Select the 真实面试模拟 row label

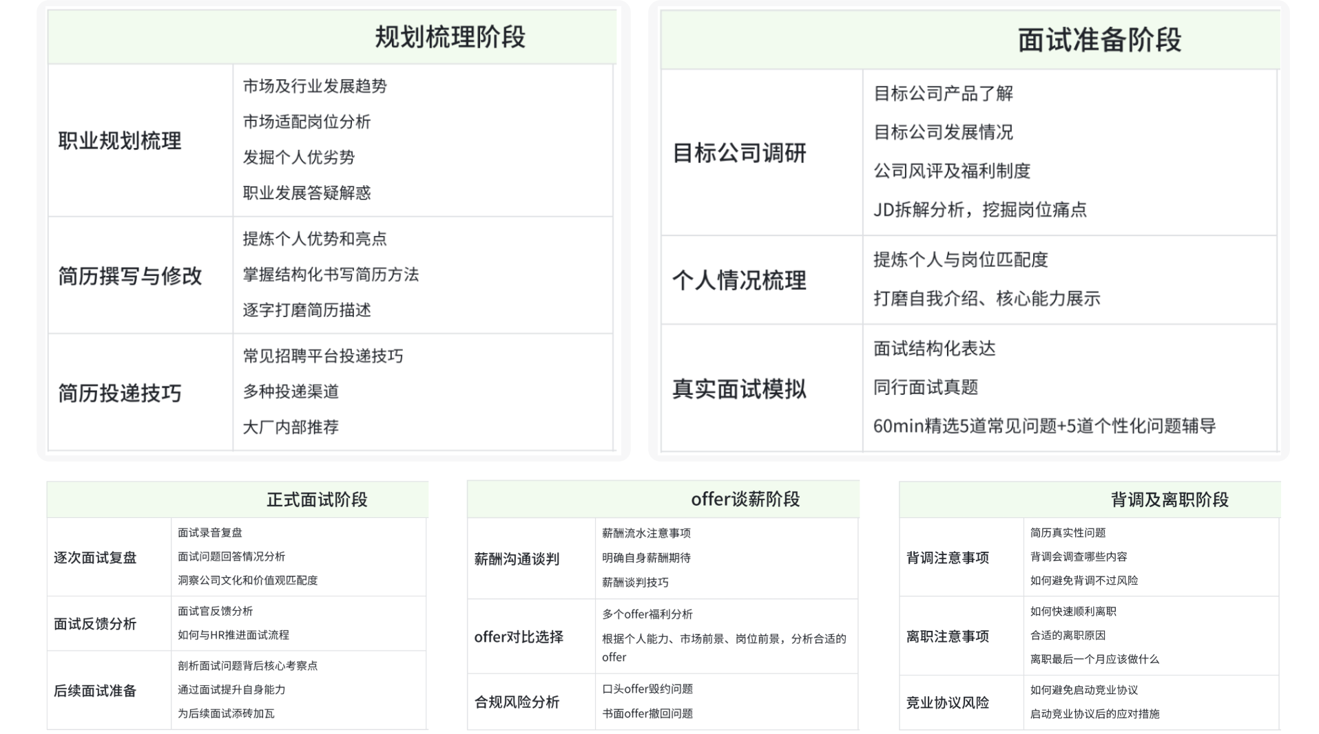coord(739,389)
